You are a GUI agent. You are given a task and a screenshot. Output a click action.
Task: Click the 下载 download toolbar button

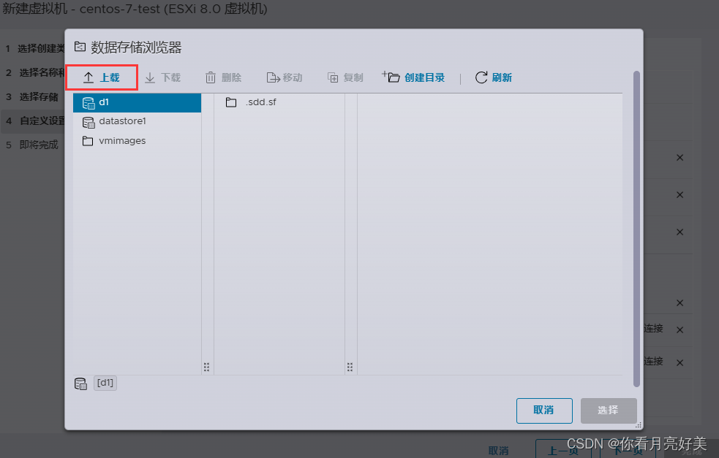(163, 77)
